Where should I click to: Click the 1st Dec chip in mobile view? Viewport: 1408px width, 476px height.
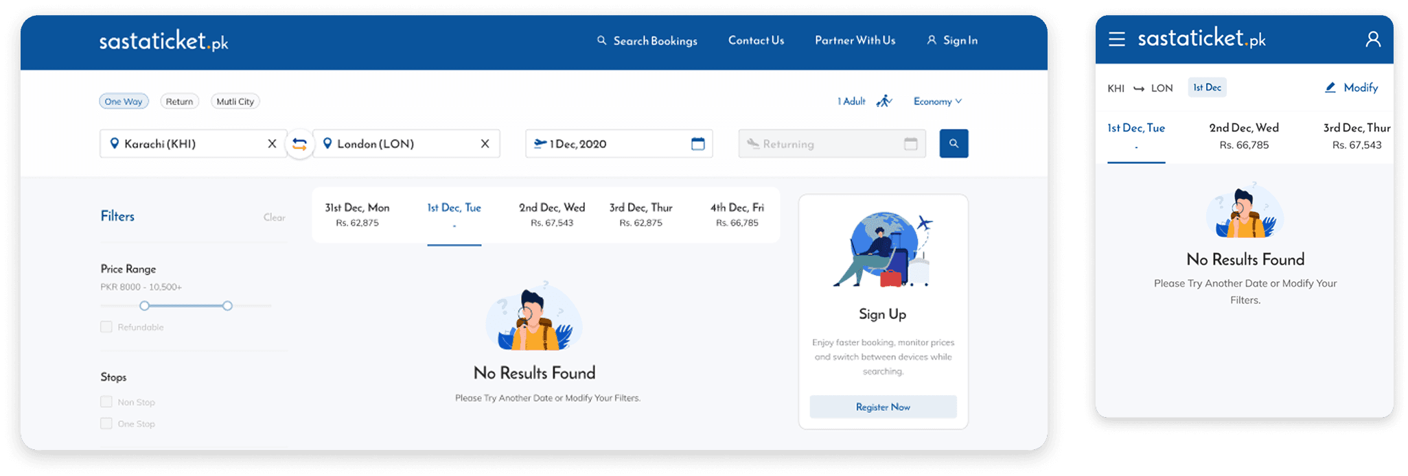(1207, 87)
